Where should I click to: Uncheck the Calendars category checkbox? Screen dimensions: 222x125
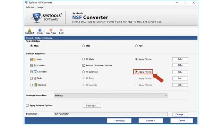[31, 72]
